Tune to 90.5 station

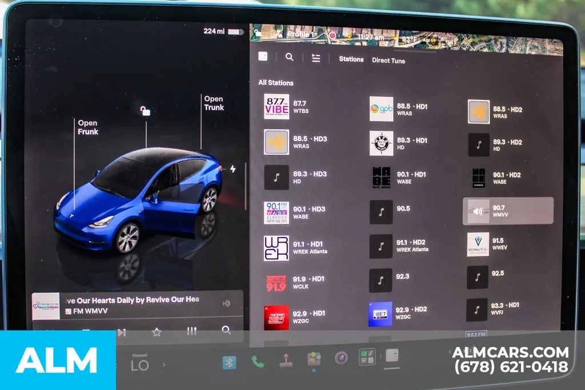coord(390,212)
